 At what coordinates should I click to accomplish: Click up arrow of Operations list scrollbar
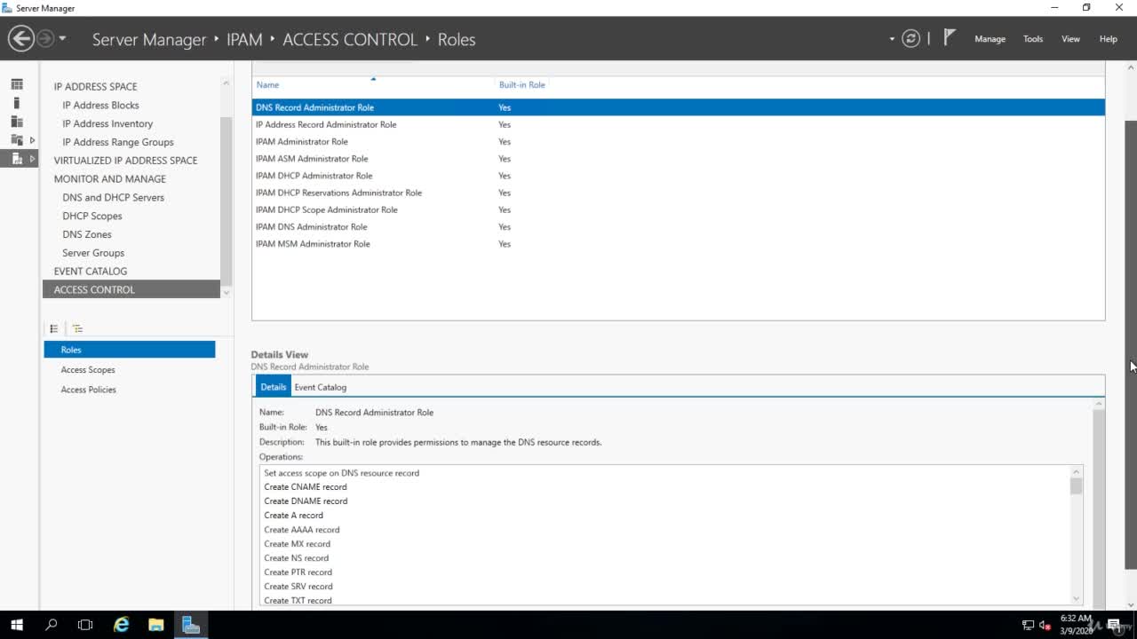[x=1077, y=473]
